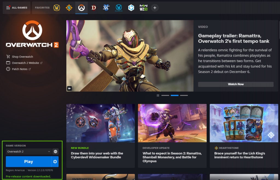
Task: Click the Watch Now button
Action: (x=236, y=84)
